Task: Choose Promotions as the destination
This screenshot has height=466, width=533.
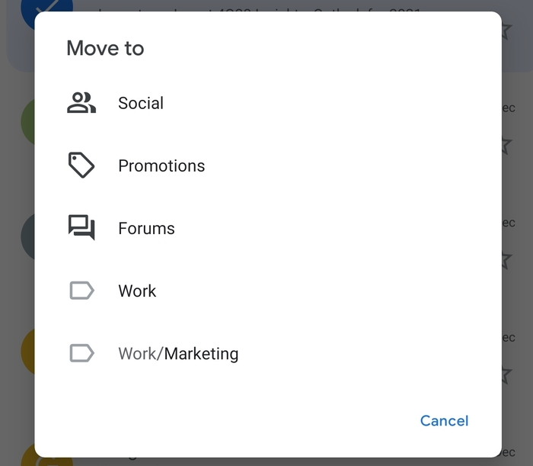Action: pos(161,166)
